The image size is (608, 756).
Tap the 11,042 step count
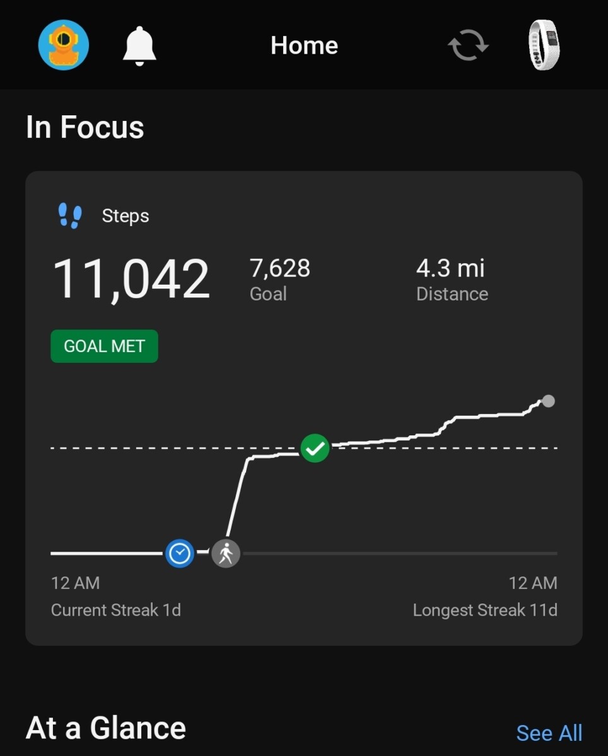pyautogui.click(x=131, y=279)
